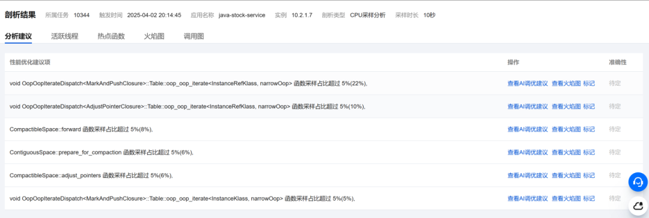Click the InstanceKlass MarkAndPushClosure suggestion text (5%)
This screenshot has height=218, width=649.
183,199
